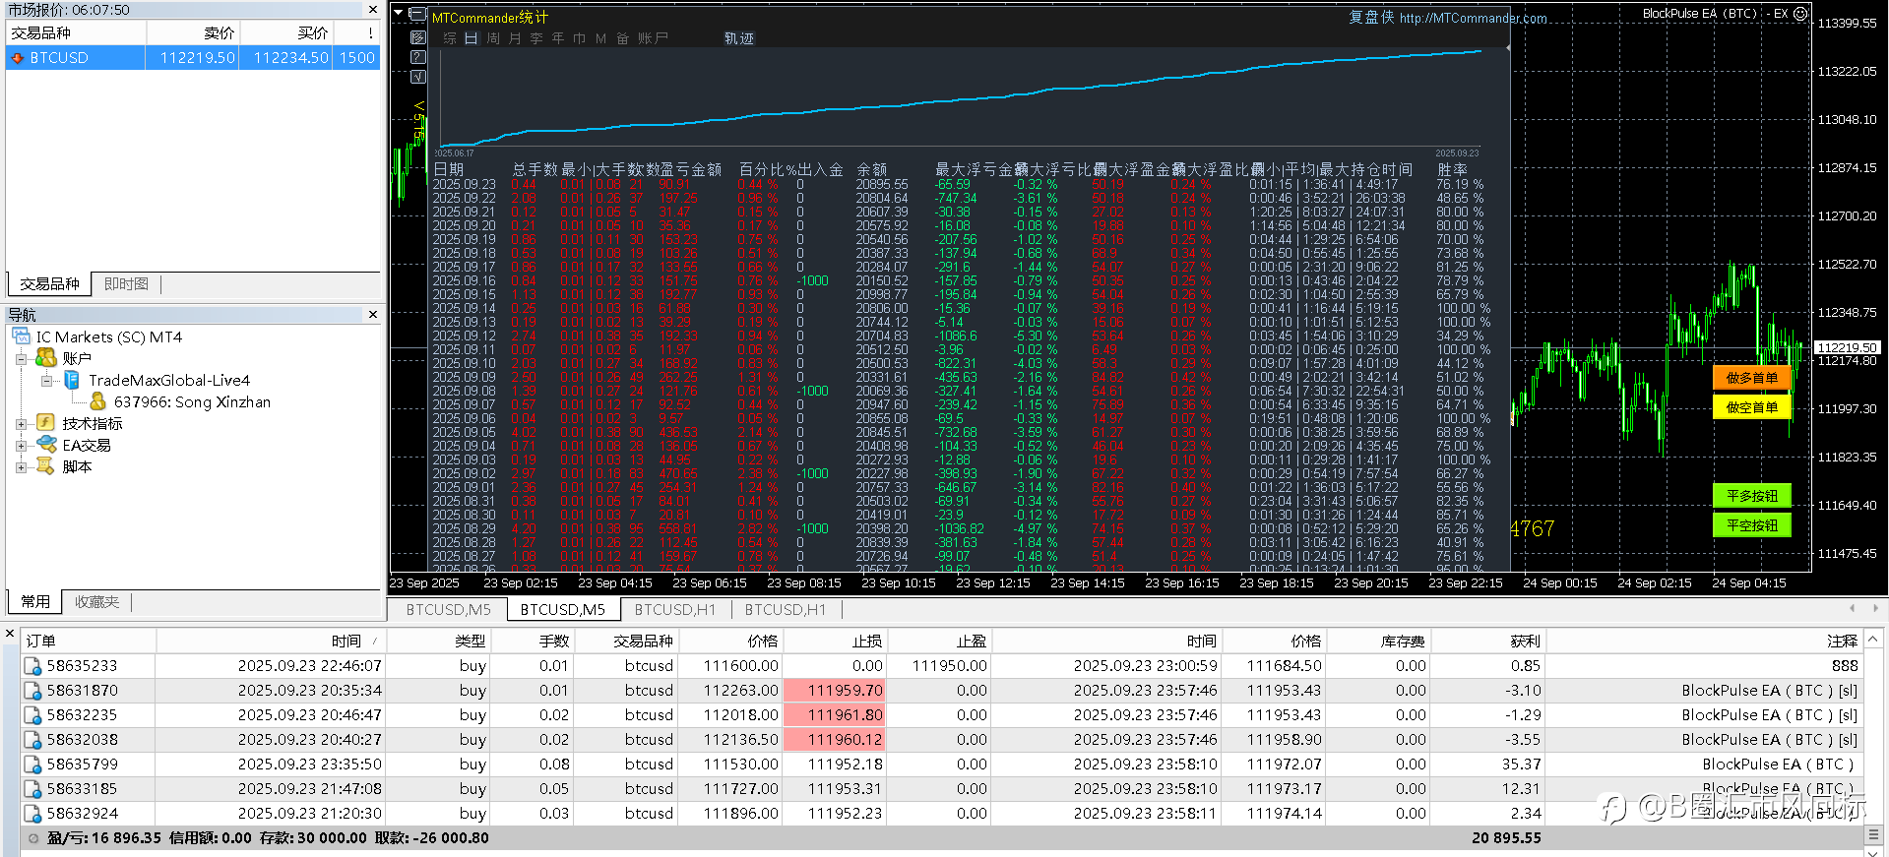
Task: Switch to the BTCUSD,H1 chart tab
Action: (x=674, y=610)
